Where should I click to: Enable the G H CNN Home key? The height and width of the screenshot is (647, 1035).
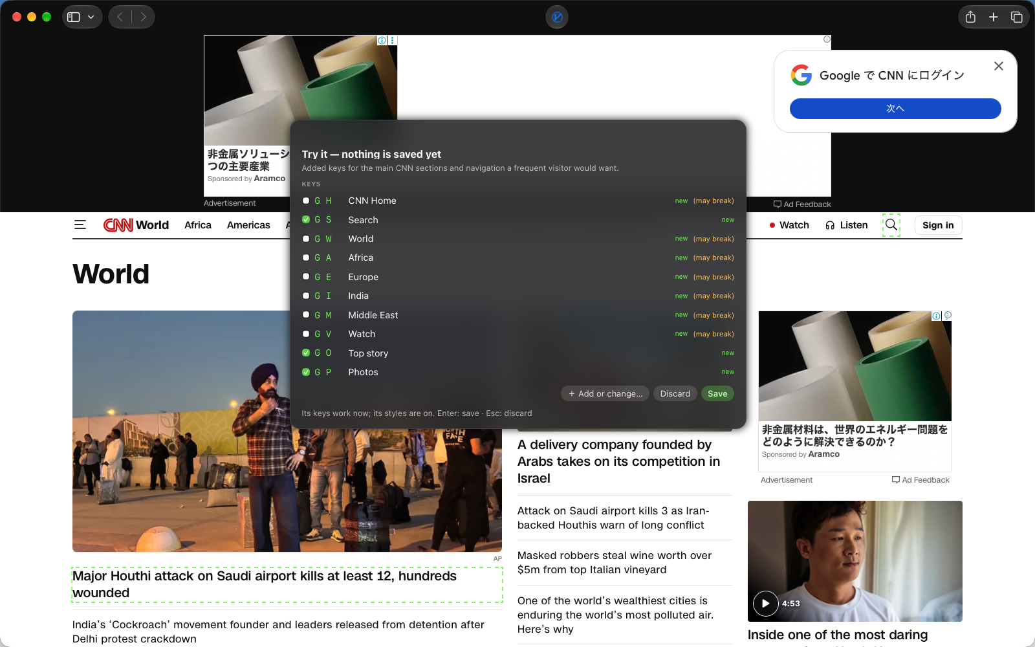click(x=306, y=201)
